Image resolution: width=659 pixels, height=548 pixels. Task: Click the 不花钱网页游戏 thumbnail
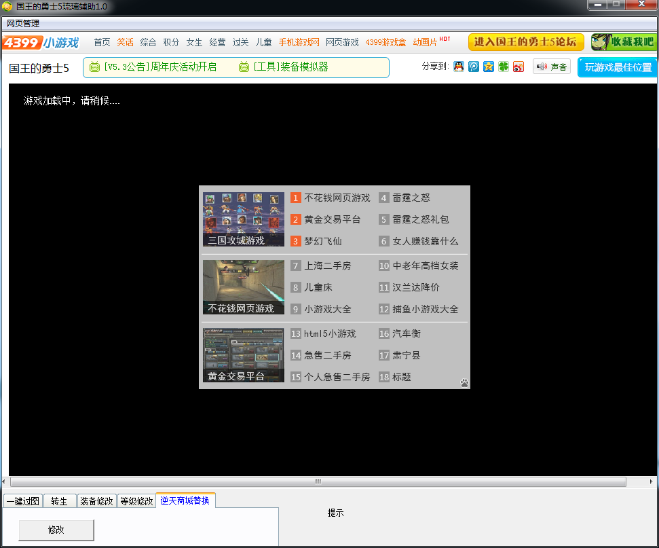[x=244, y=287]
